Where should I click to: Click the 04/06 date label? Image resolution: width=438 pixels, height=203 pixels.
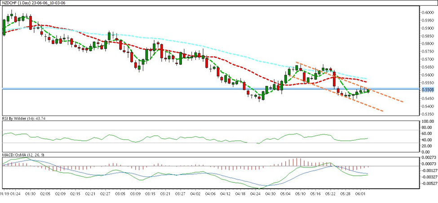click(210, 193)
